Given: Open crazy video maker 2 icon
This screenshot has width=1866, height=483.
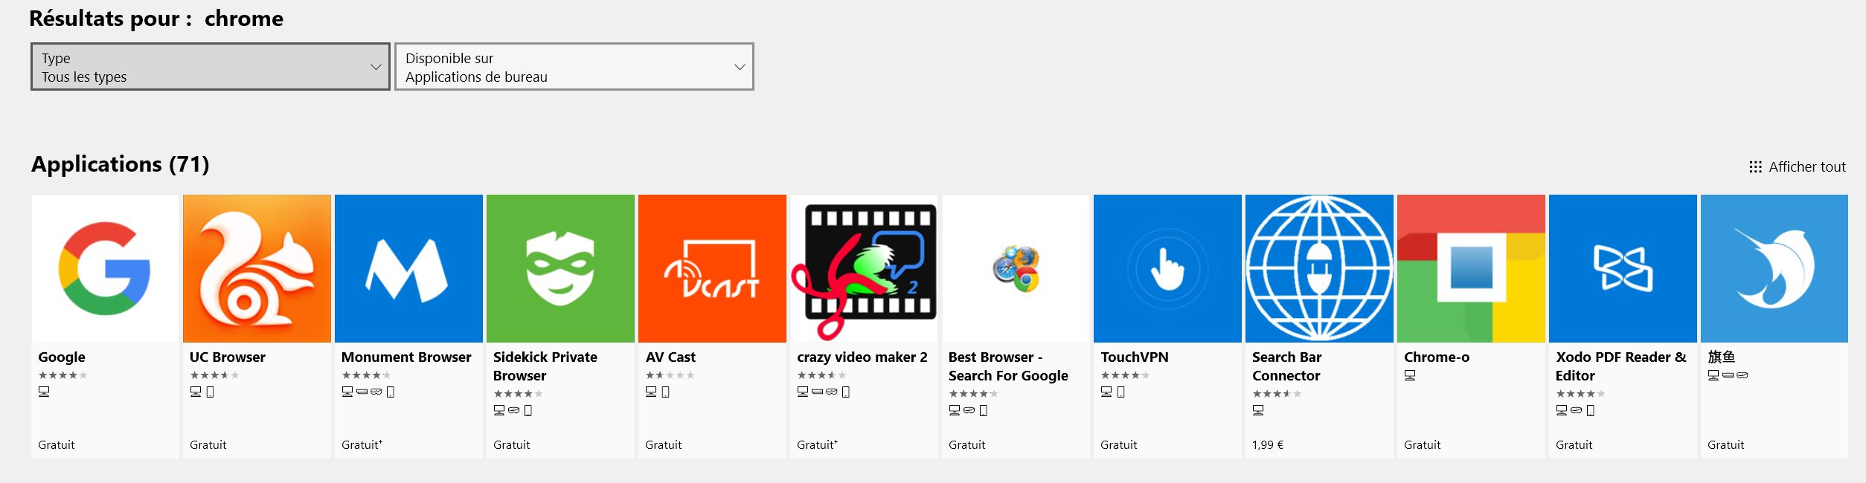Looking at the screenshot, I should click(x=864, y=268).
